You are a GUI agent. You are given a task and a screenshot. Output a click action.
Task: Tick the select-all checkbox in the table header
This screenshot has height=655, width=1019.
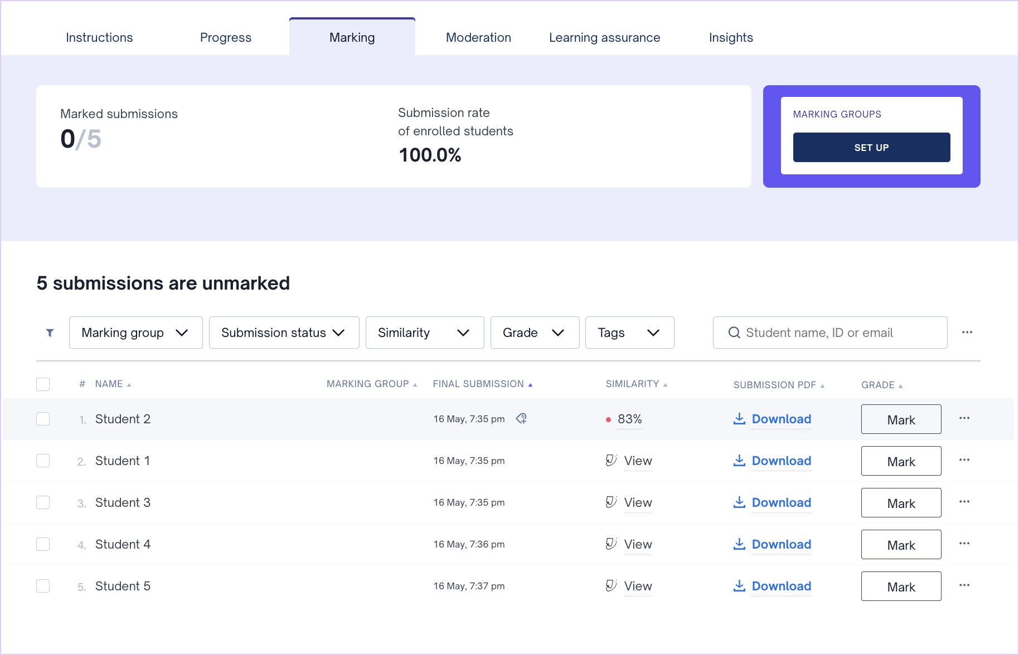pyautogui.click(x=43, y=384)
